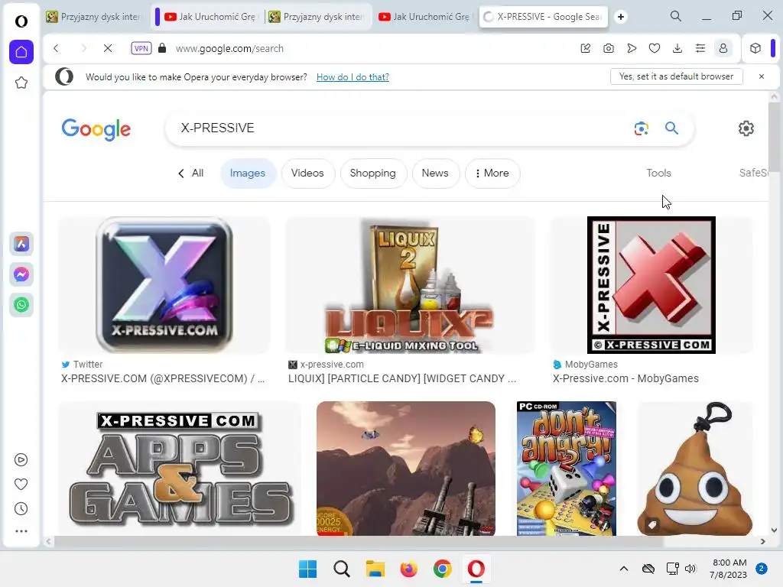Open Liquix 2 e-liquid mixing image
Viewport: 783px width, 587px height.
click(x=408, y=284)
